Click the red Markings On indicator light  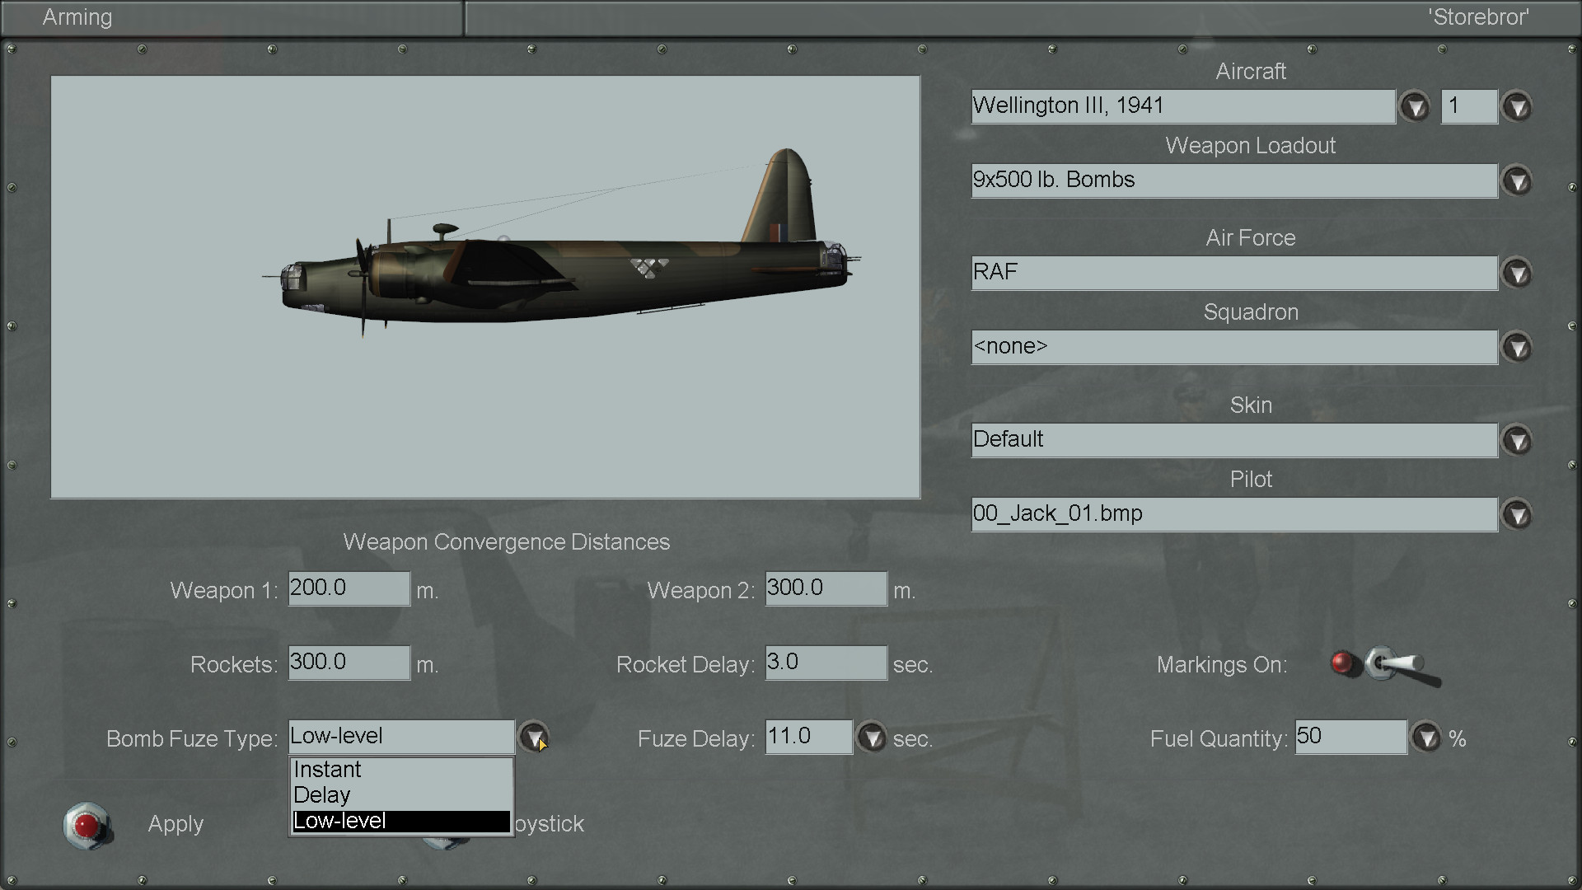click(x=1342, y=663)
